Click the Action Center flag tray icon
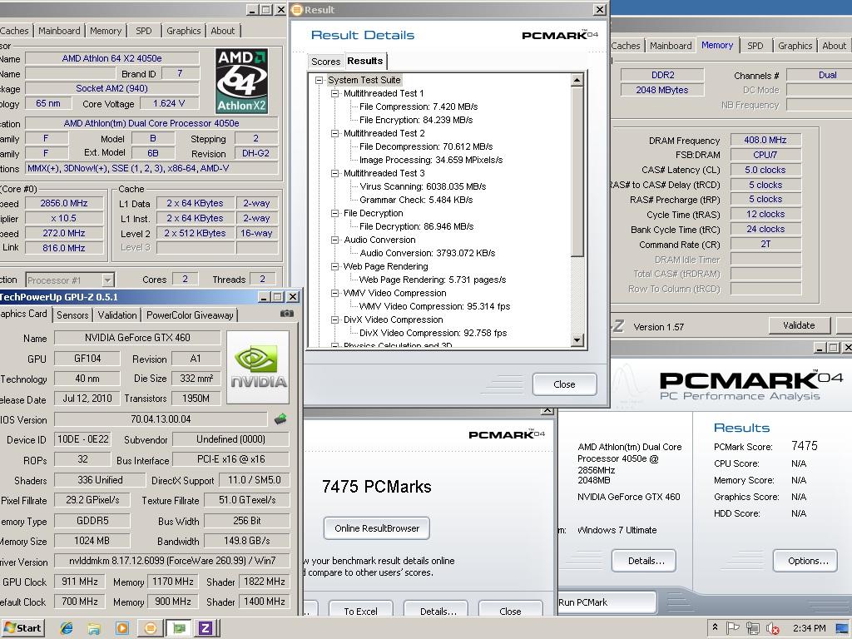852x639 pixels. [732, 628]
